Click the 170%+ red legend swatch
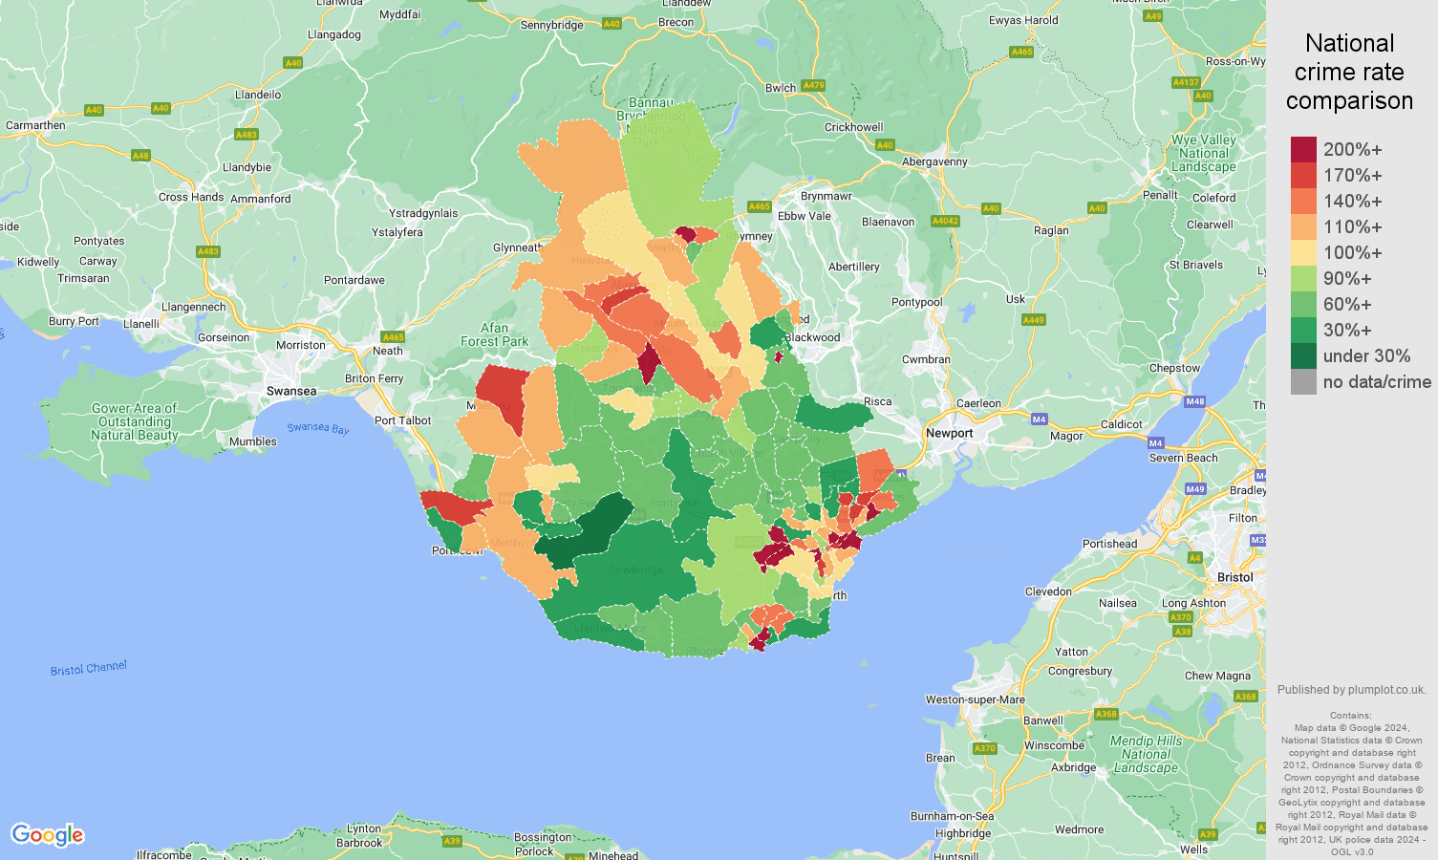Viewport: 1438px width, 860px height. (1303, 176)
